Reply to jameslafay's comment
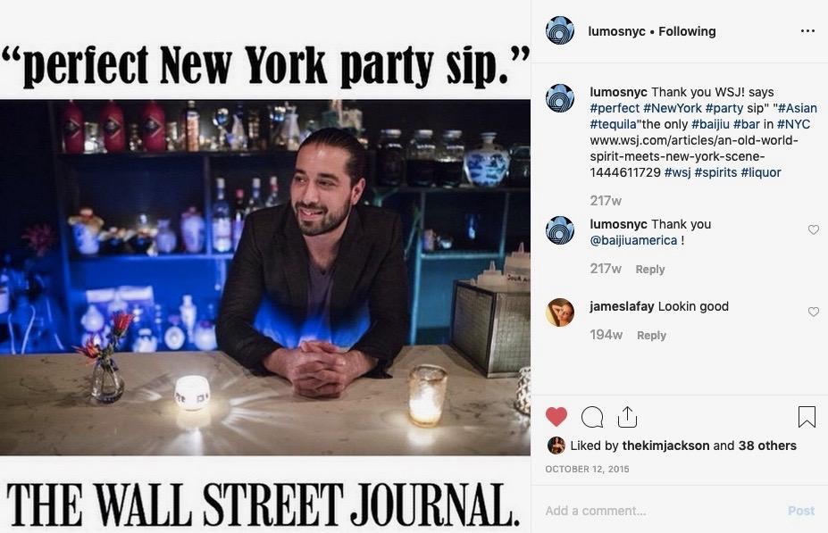The width and height of the screenshot is (828, 533). tap(651, 336)
